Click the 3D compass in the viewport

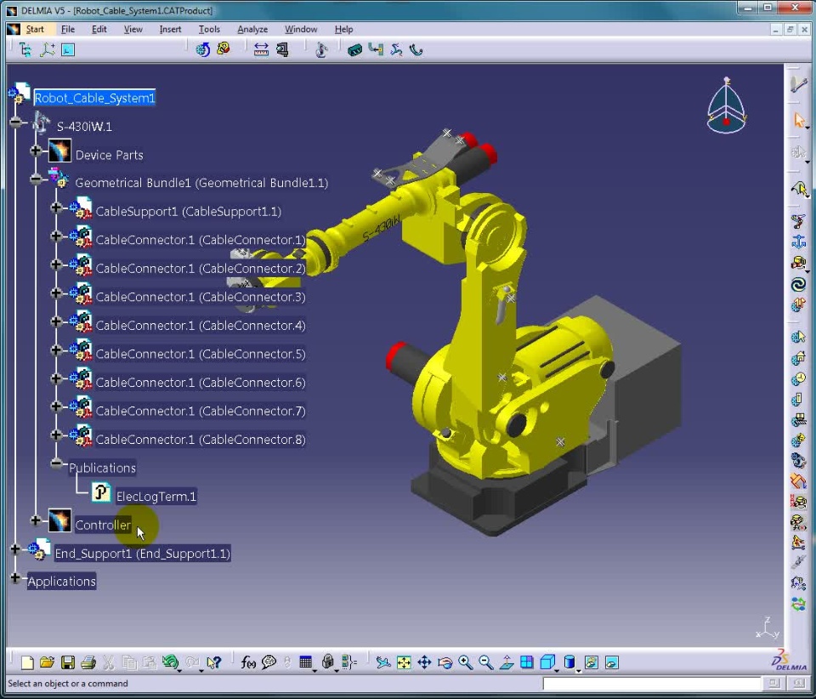727,105
